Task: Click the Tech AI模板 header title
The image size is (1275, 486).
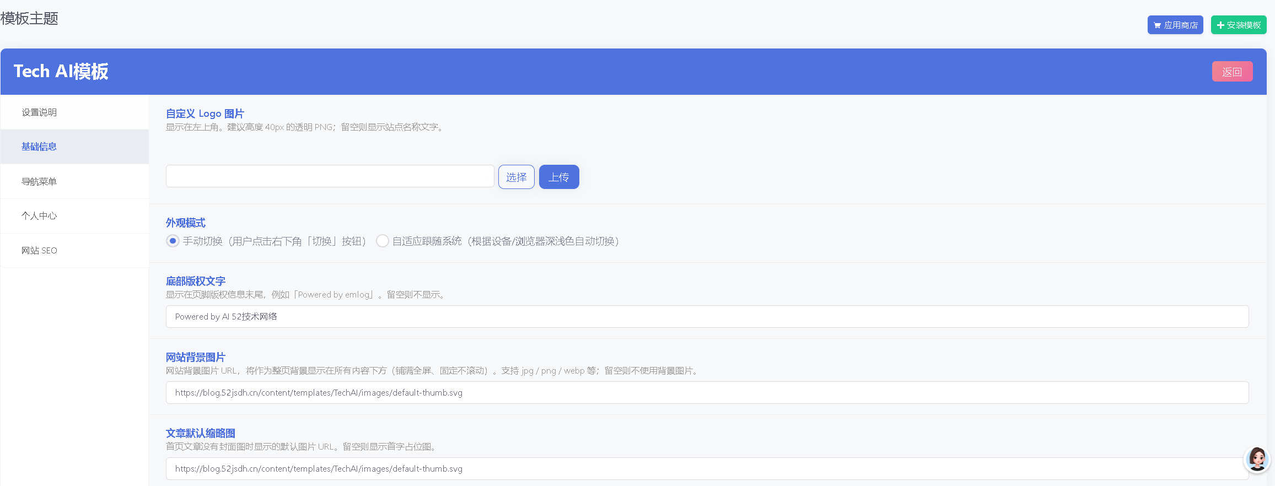Action: pos(61,72)
